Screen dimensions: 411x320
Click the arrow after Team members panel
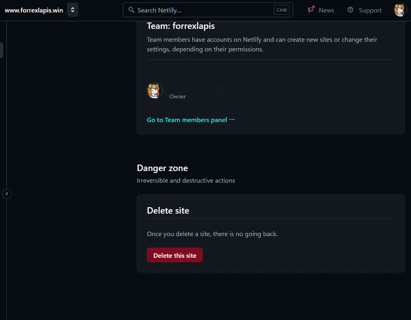click(232, 120)
